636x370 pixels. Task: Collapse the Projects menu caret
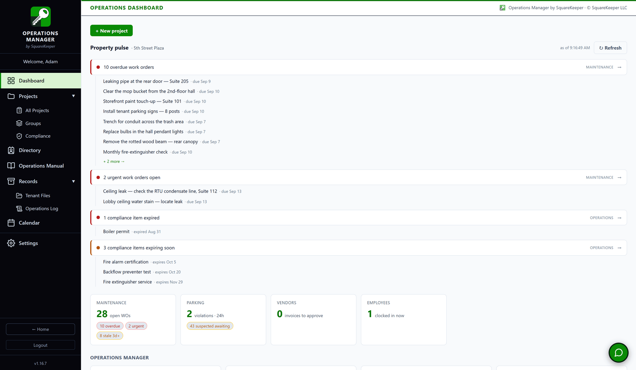click(74, 96)
